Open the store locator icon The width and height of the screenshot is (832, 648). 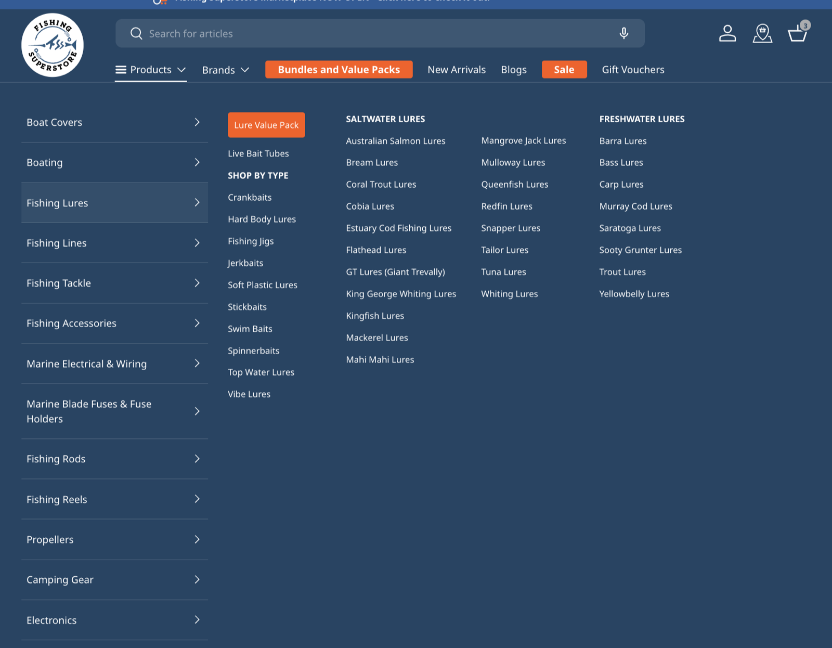762,33
